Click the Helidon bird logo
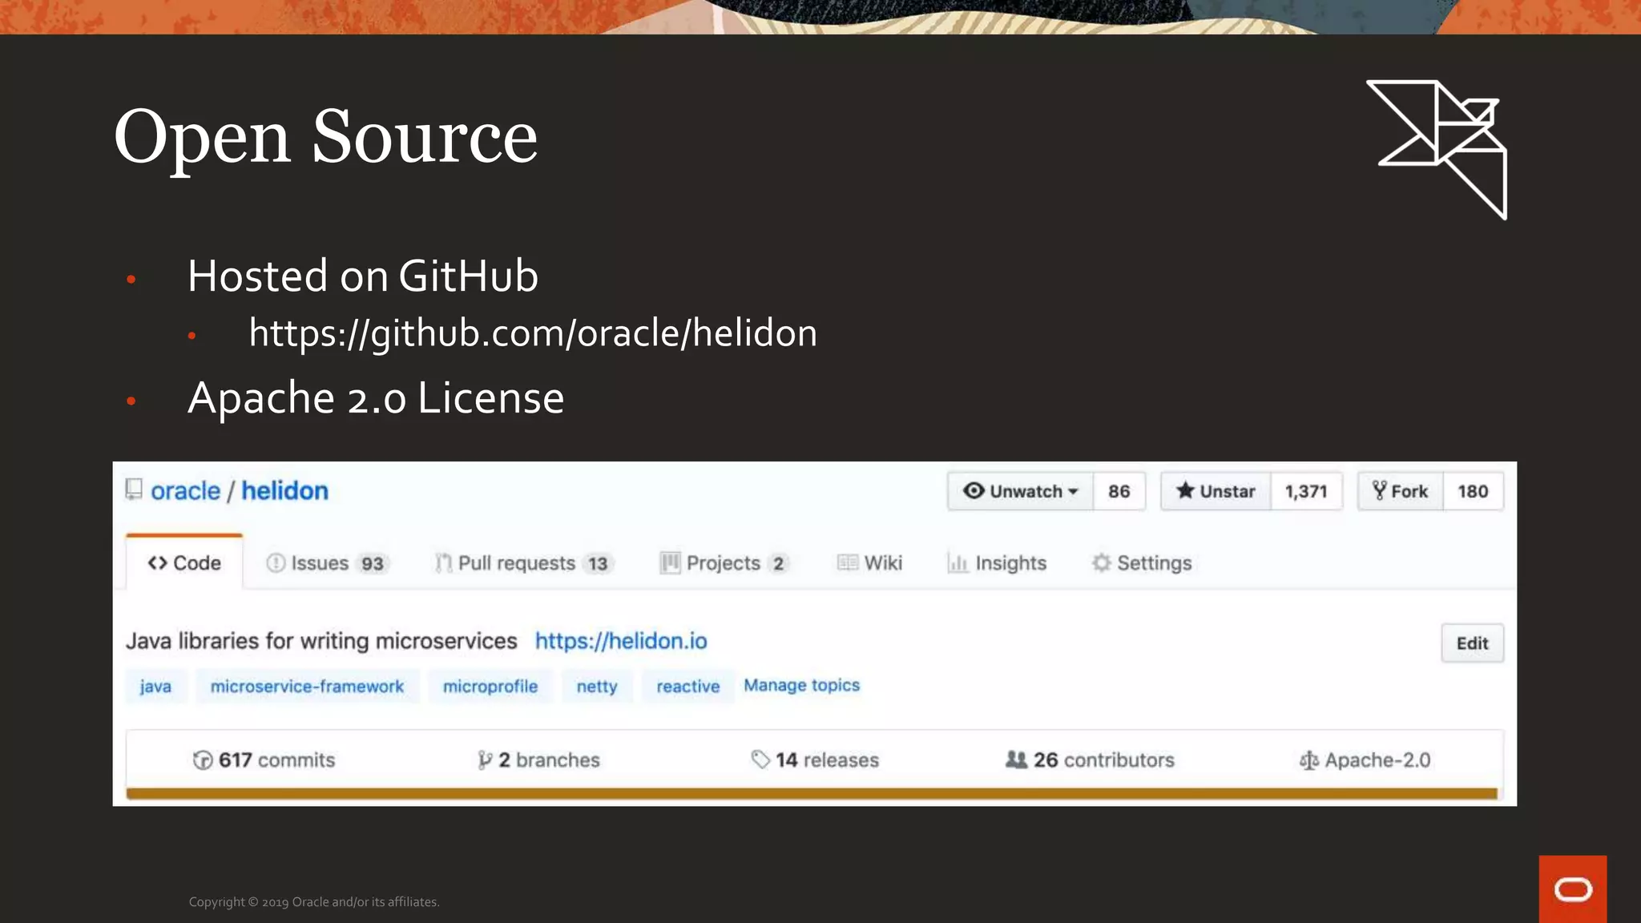The height and width of the screenshot is (923, 1641). tap(1437, 150)
